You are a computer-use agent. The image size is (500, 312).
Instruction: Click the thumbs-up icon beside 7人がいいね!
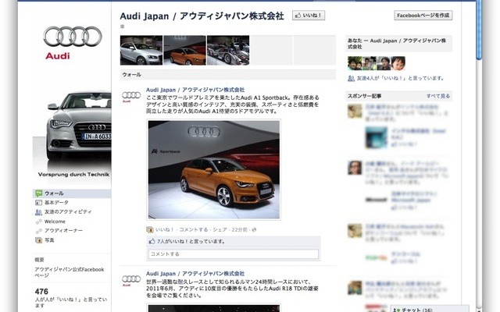(152, 241)
